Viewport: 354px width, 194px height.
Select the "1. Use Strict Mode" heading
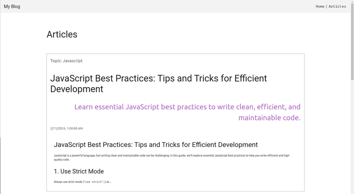[x=79, y=171]
